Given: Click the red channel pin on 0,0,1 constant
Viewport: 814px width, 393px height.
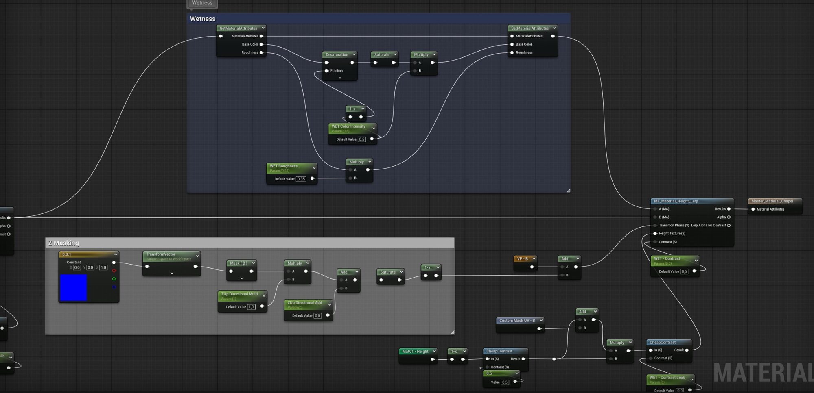Looking at the screenshot, I should [x=114, y=271].
